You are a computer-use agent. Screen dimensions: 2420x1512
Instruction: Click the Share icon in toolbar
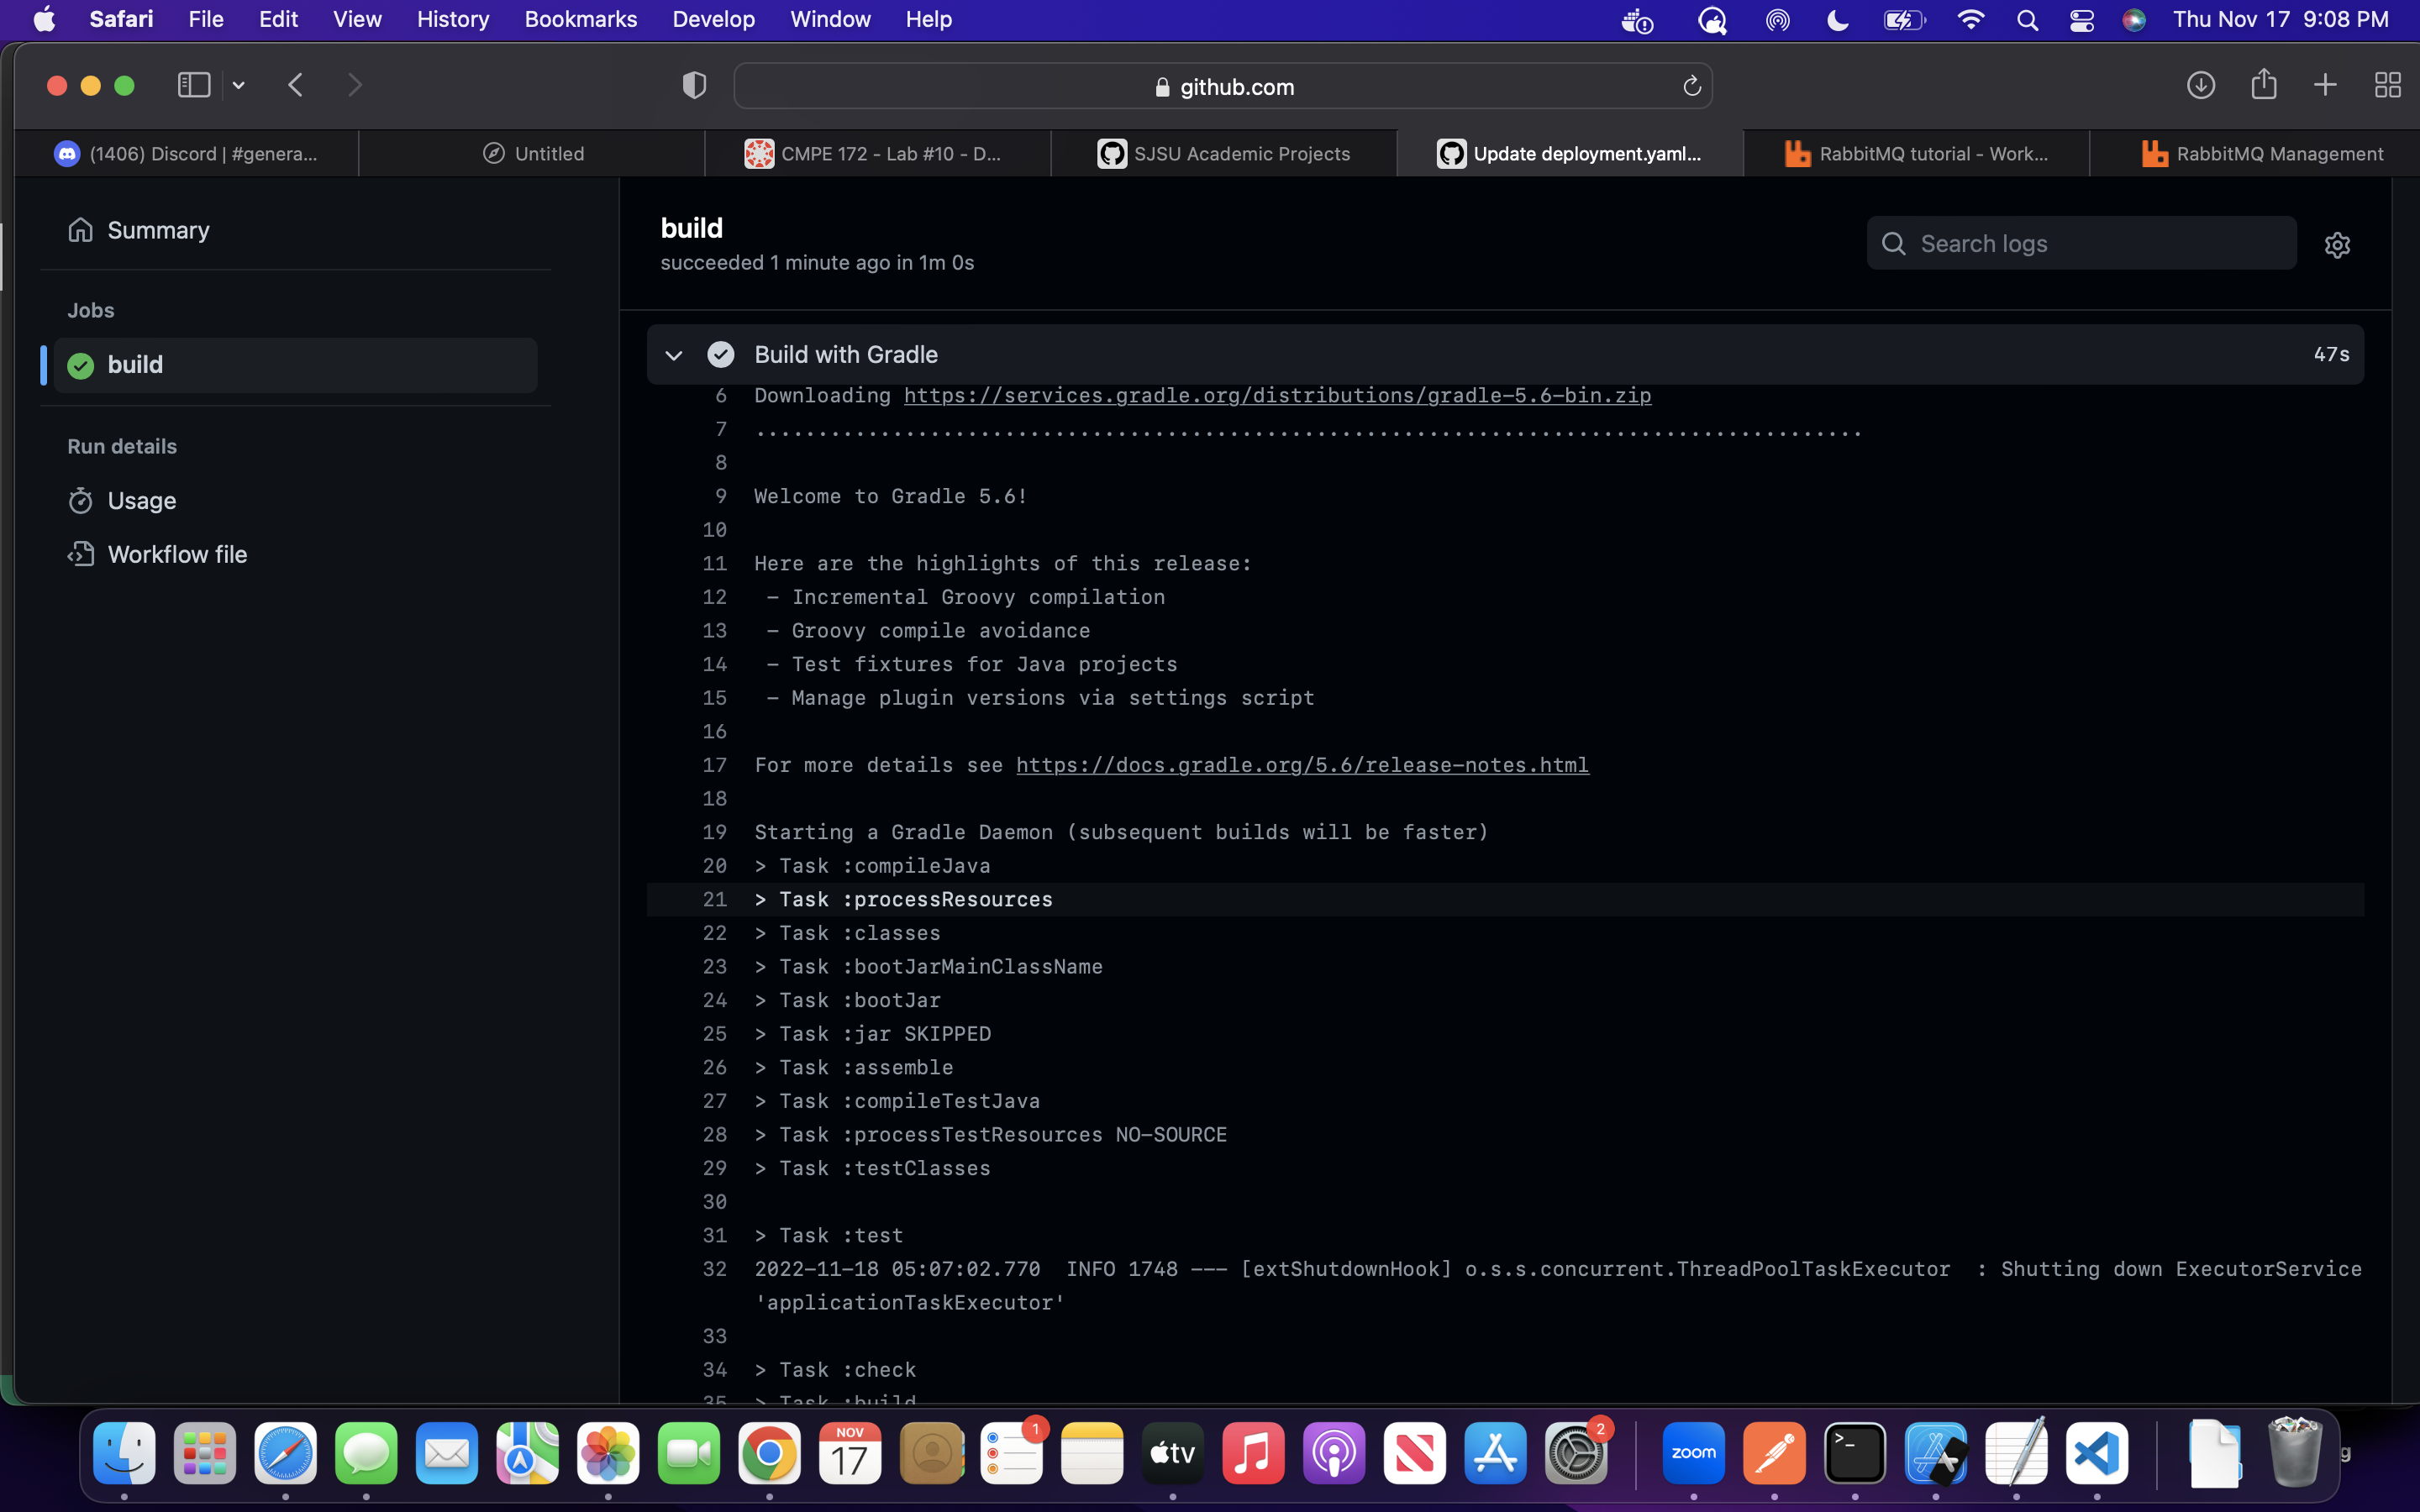point(2263,85)
